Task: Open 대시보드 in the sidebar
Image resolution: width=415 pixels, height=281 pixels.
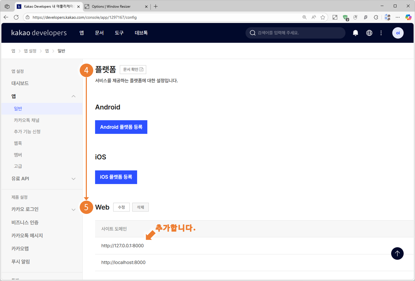Action: (x=20, y=83)
